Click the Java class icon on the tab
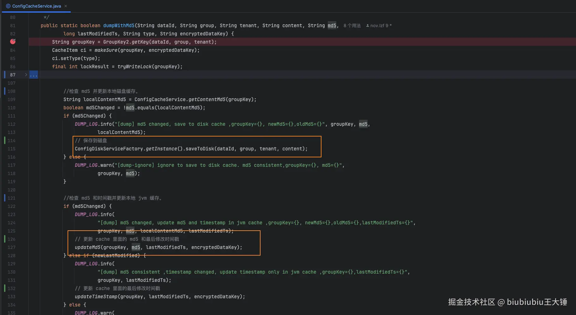 [8, 6]
